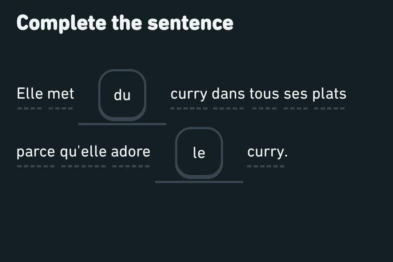Click the dashed underline below 'Elle'
This screenshot has width=393, height=262.
(29, 108)
